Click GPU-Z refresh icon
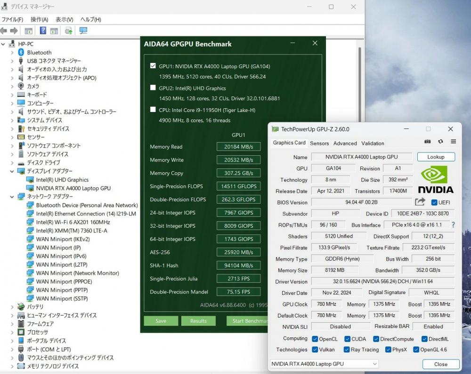This screenshot has width=471, height=374. coord(440,142)
